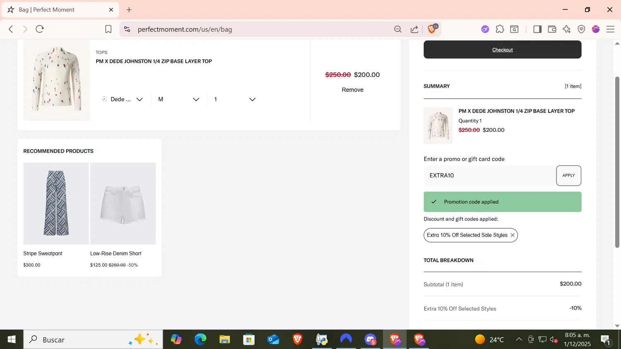Launch Microsoft Edge from taskbar
The width and height of the screenshot is (621, 349).
tap(200, 339)
